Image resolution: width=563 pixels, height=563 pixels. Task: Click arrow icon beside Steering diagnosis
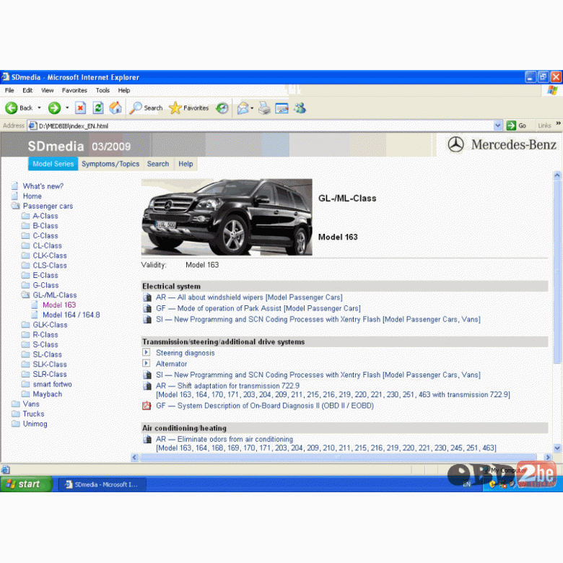[147, 352]
